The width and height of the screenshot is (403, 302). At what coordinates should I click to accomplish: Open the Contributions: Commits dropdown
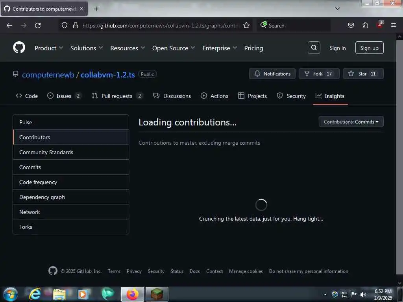pos(351,122)
